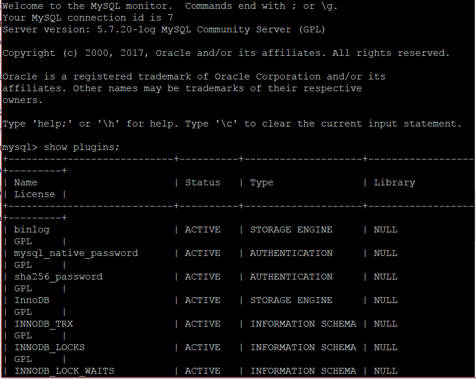Click GPL license under INNODB_LOCKS row

click(23, 359)
